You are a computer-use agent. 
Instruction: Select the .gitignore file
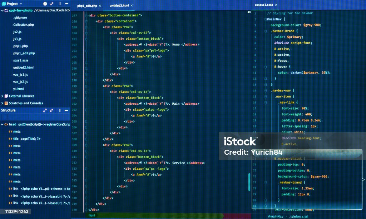tap(20, 18)
